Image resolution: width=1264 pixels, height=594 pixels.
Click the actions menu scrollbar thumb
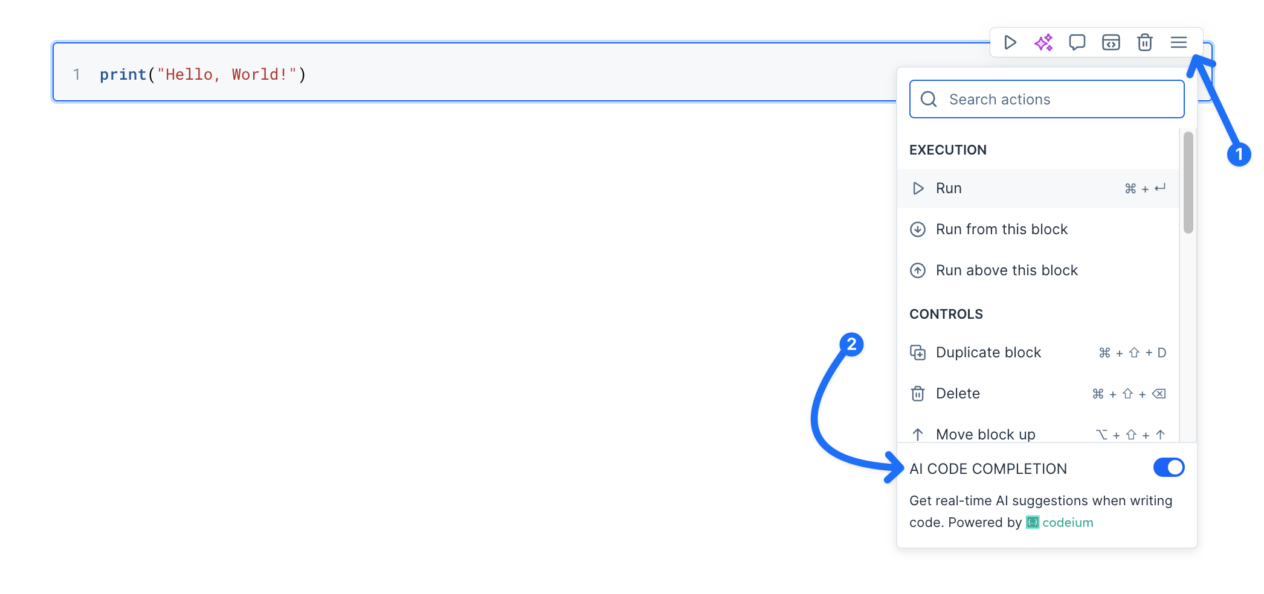[x=1188, y=182]
